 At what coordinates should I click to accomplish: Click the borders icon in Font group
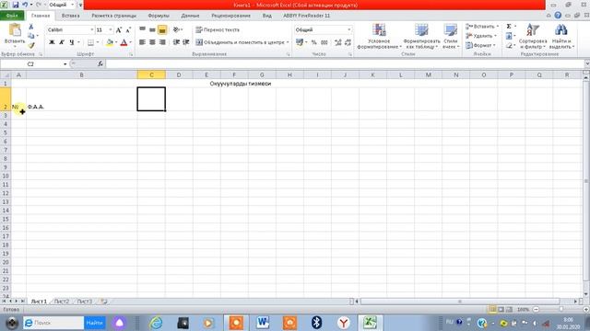click(90, 42)
